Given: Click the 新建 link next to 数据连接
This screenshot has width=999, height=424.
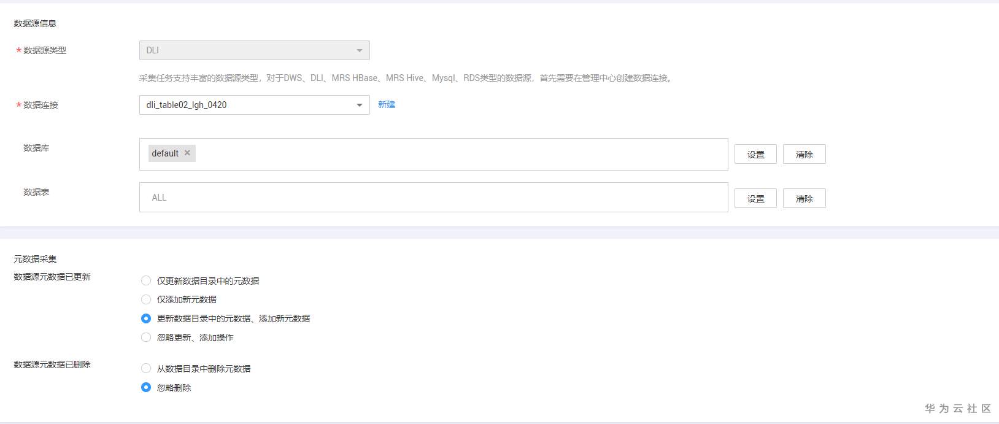Looking at the screenshot, I should [387, 104].
